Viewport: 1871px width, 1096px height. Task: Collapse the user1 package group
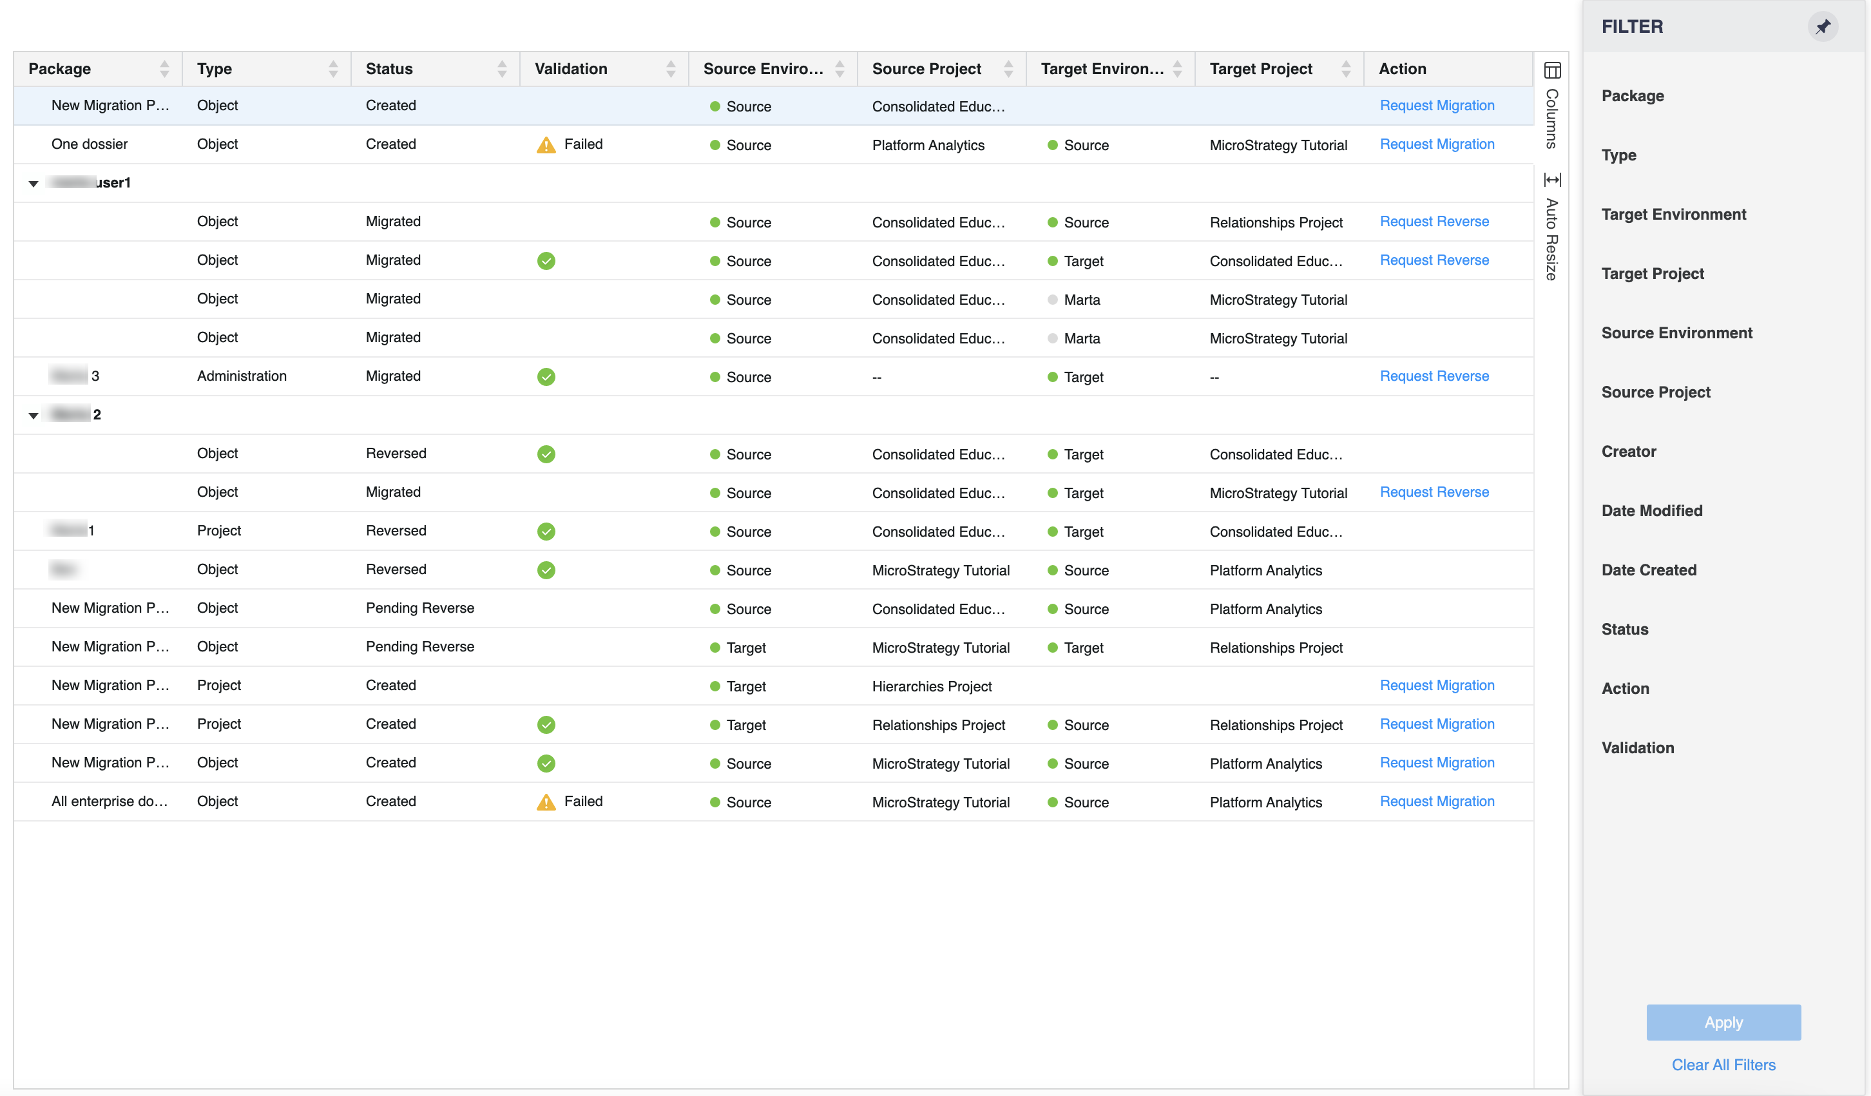[x=34, y=184]
